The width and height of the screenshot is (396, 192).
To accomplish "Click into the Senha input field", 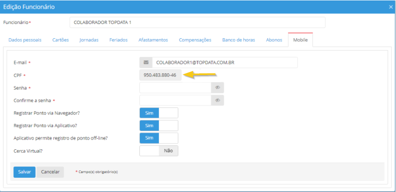I will [175, 88].
